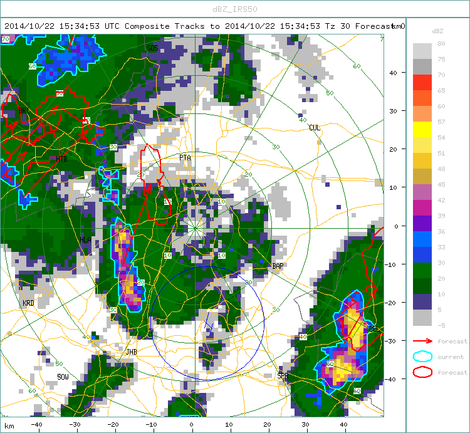Viewport: 470px width, 433px height.
Task: Pick the gold 48-51 dBZ legend swatch
Action: tap(422, 160)
